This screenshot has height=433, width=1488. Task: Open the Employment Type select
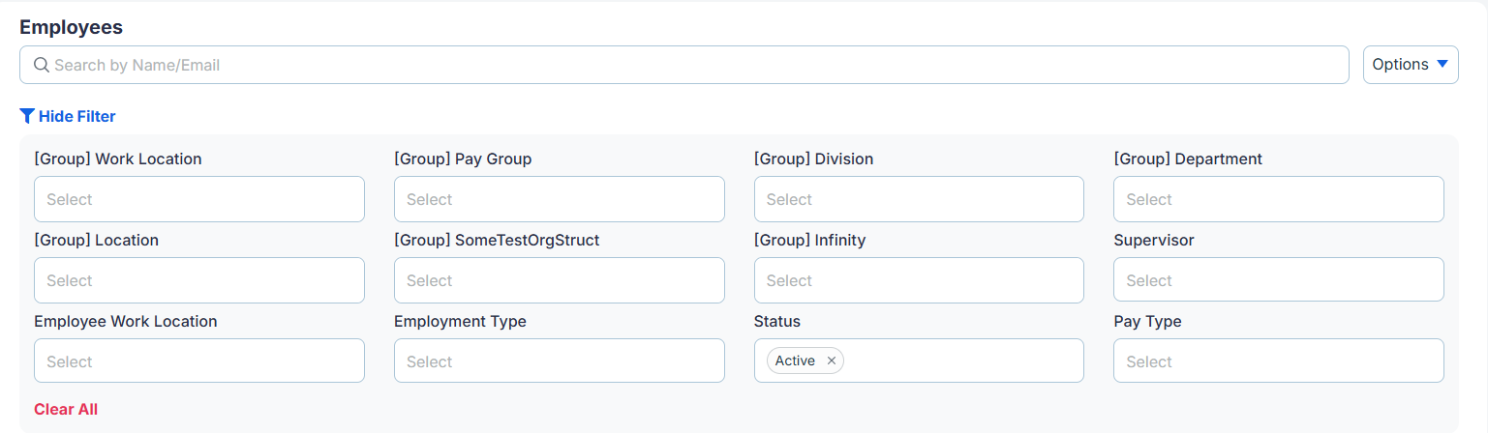[560, 361]
